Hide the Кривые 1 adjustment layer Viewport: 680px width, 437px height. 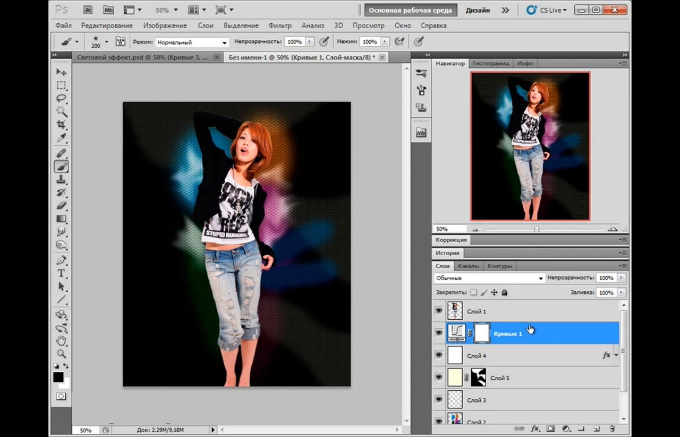tap(439, 333)
